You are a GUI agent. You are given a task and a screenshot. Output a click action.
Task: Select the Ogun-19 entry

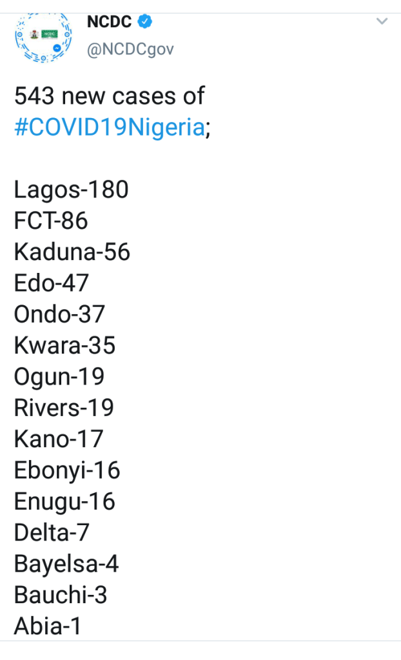click(59, 377)
